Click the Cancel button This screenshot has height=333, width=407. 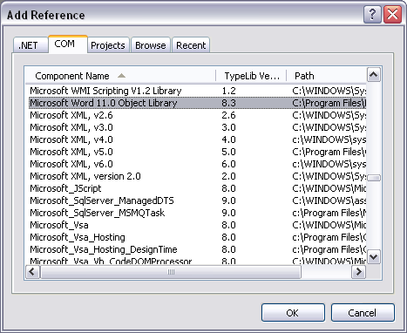click(x=363, y=313)
